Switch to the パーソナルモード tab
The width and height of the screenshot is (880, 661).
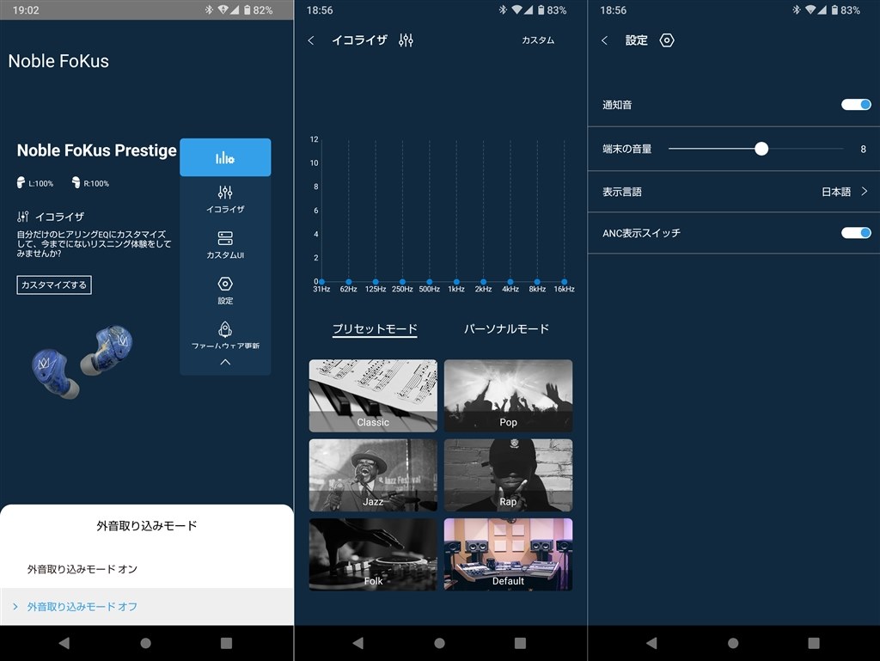(x=508, y=328)
